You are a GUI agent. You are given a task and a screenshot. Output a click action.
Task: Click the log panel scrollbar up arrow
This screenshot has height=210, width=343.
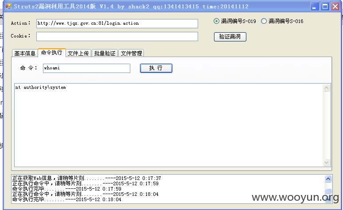[x=328, y=179]
